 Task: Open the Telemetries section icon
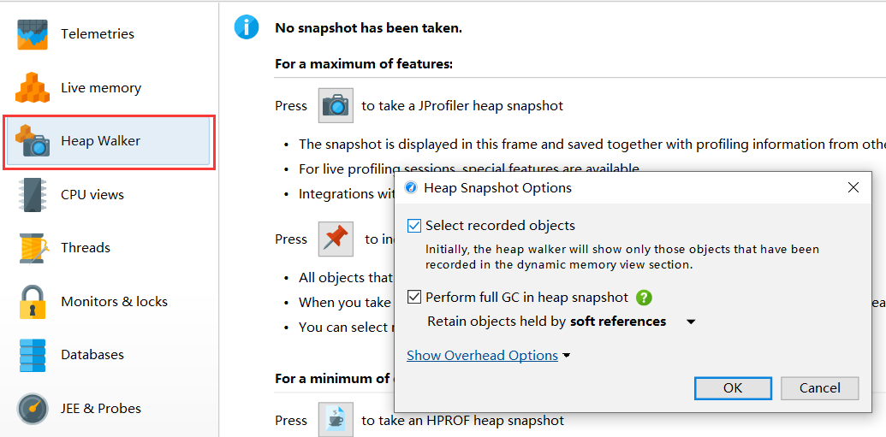pos(33,34)
